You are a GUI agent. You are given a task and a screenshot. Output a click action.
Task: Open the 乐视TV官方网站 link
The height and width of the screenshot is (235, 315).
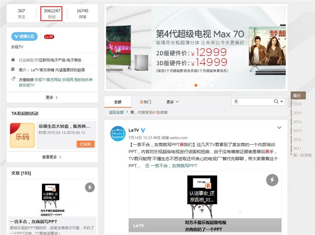[x=48, y=79]
